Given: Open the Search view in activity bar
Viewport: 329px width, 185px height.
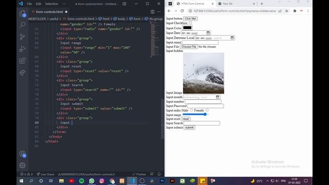Looking at the screenshot, I should [x=23, y=25].
